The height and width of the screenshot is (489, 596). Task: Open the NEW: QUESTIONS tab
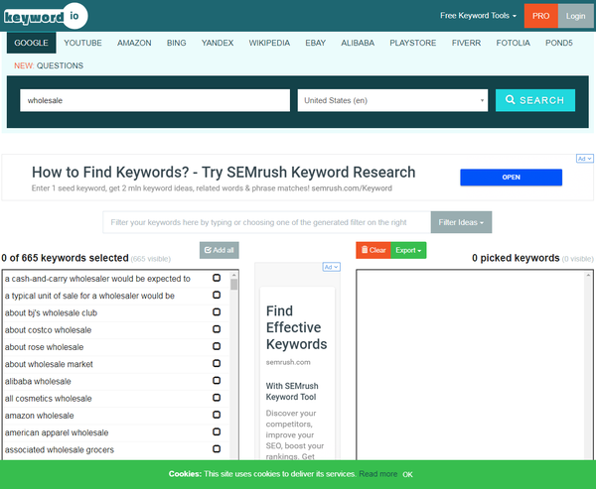point(49,65)
